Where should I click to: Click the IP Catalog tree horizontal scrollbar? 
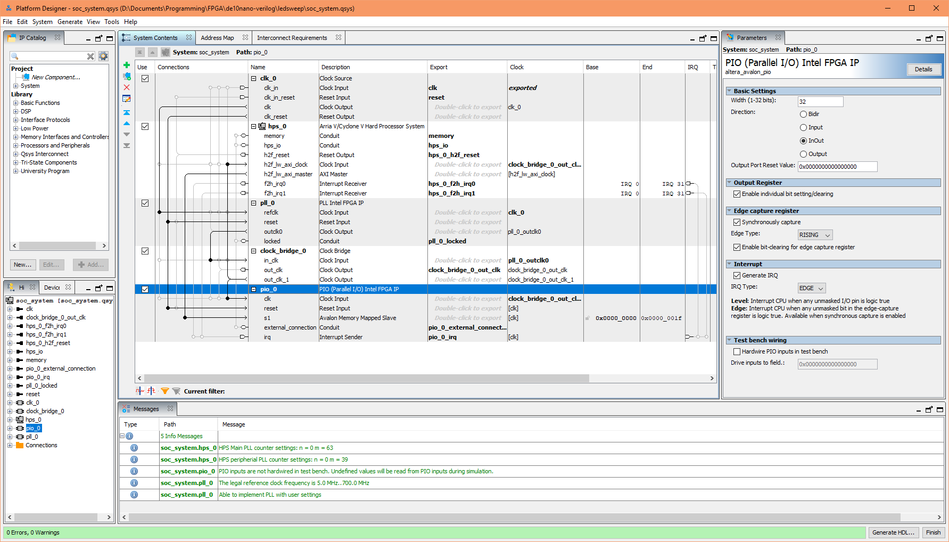coord(57,246)
